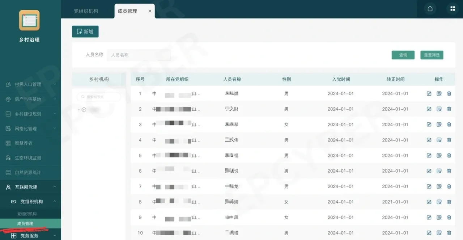Click the 转正时间 column header

(x=395, y=79)
